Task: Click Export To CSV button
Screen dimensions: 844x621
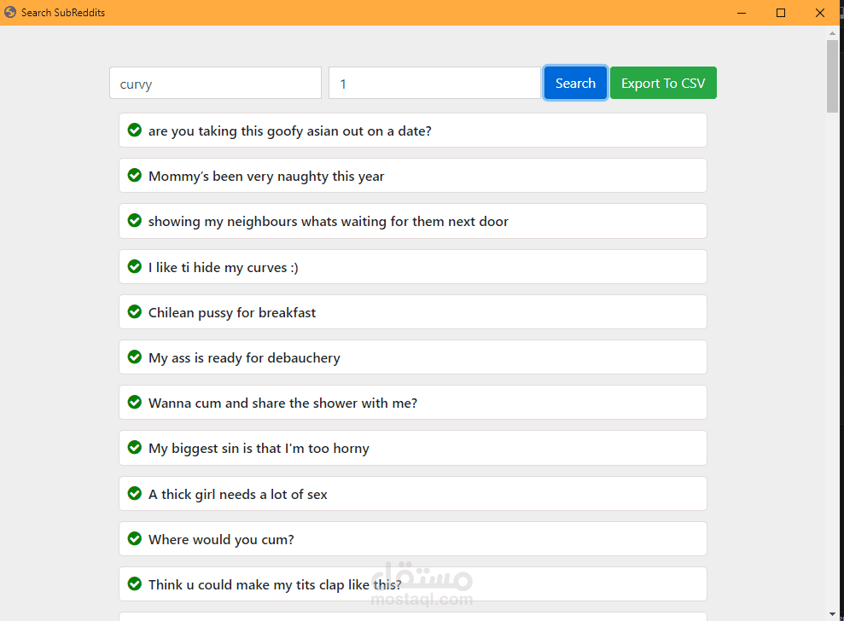Action: 663,83
